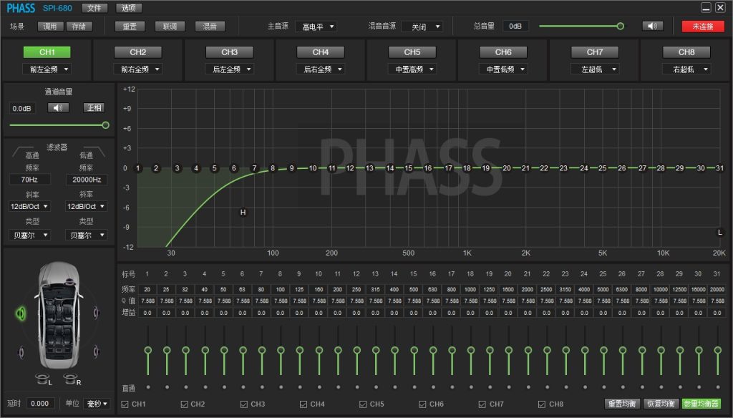Open the 混音音源 关闭 dropdown

coord(422,26)
